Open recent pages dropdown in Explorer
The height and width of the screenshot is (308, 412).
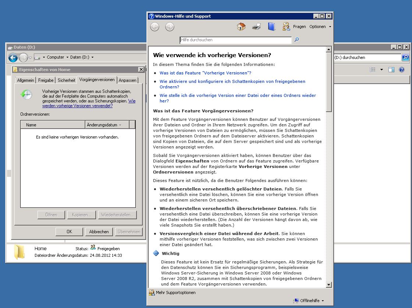tap(30, 57)
